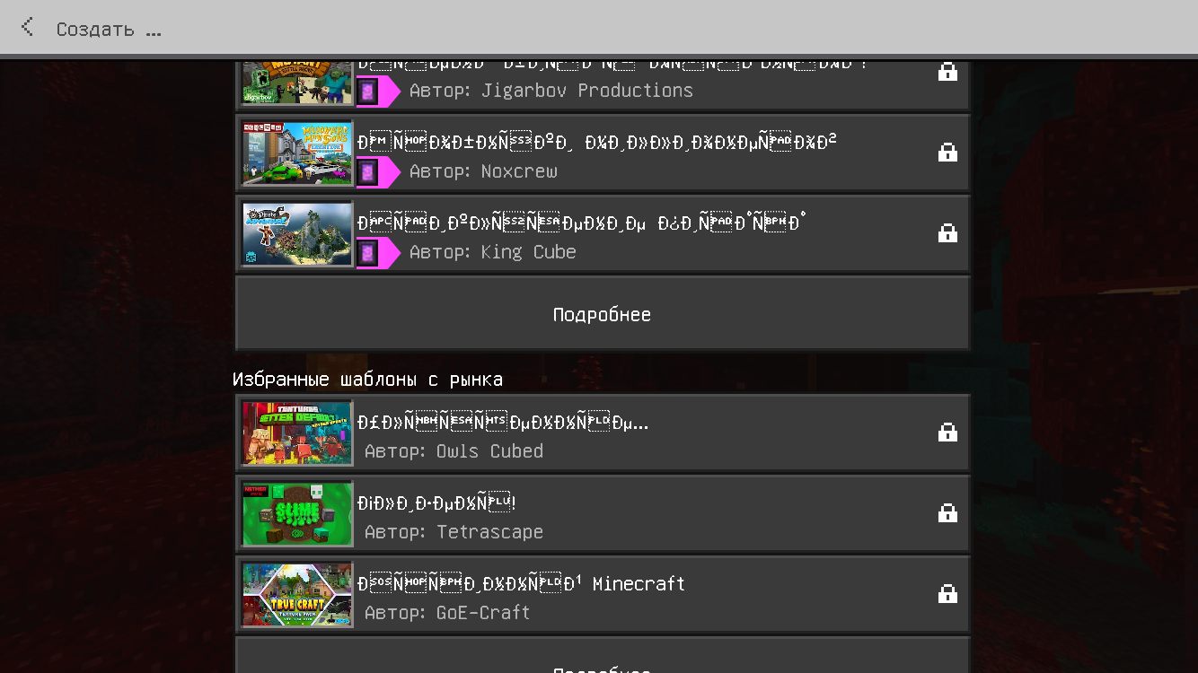
Task: Click the Подробнее button above Избранные шаблоны
Action: point(603,313)
